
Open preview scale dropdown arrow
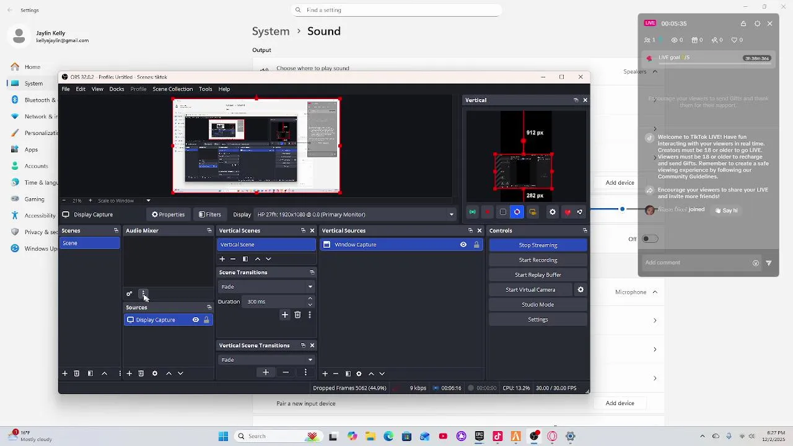pos(148,201)
